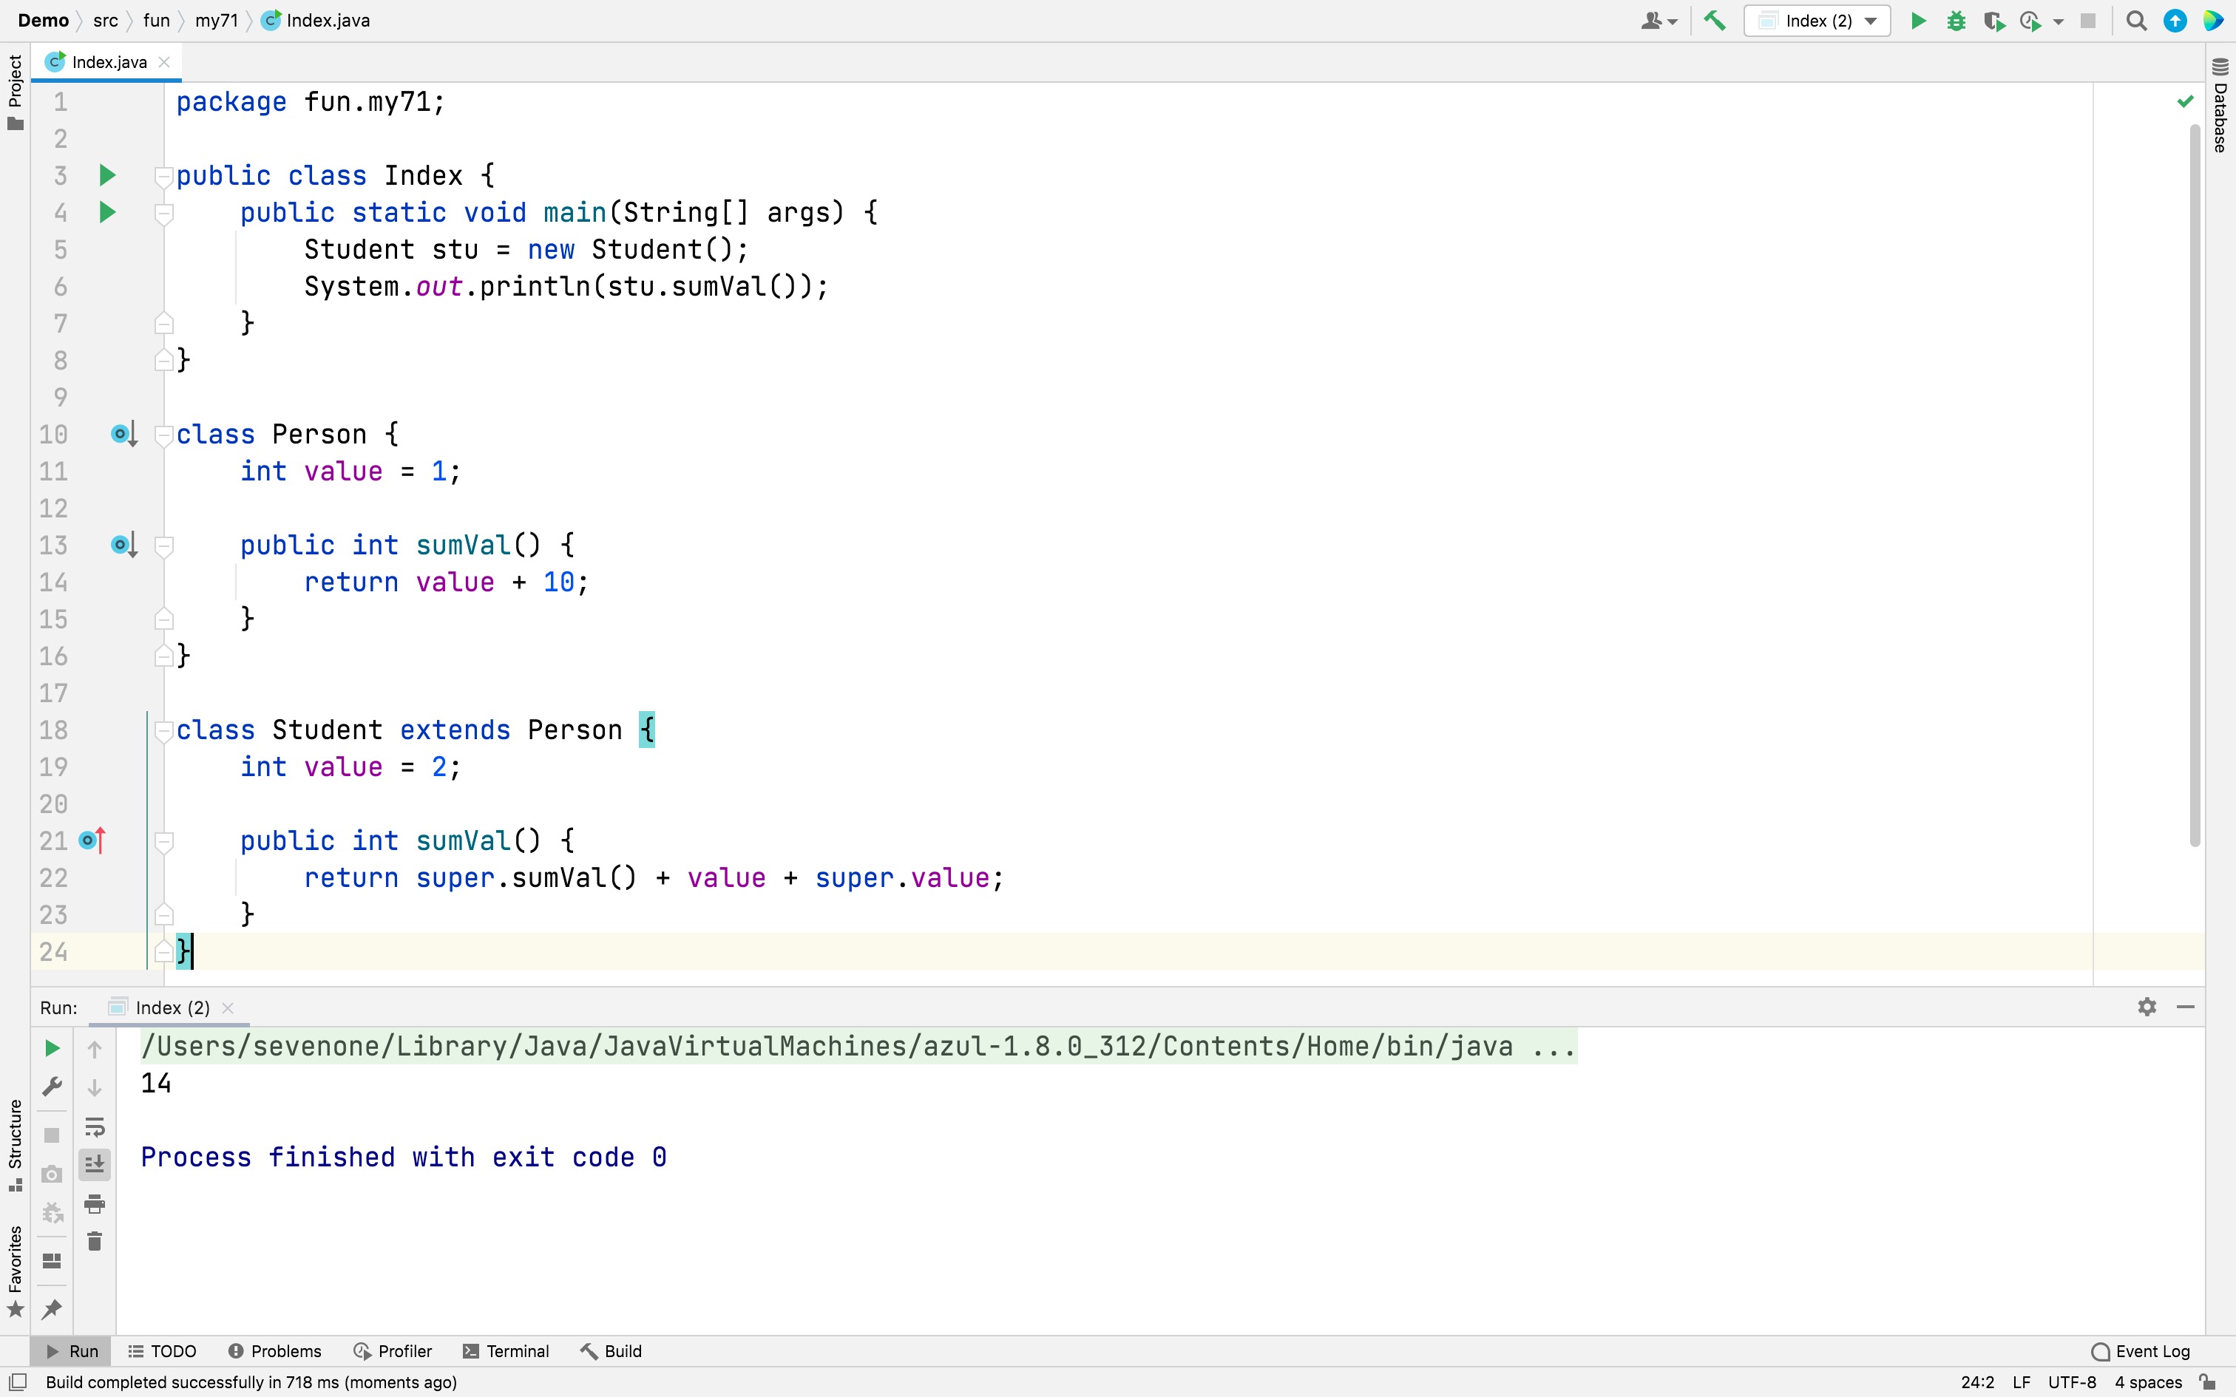Click the UTF-8 encoding in status bar
The height and width of the screenshot is (1397, 2236).
(x=2072, y=1382)
